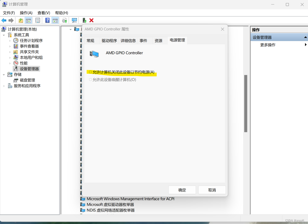Click the 计算机管理 title bar app icon

coord(5,4)
